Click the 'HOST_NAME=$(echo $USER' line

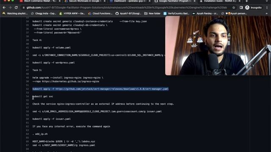[x=64, y=141]
